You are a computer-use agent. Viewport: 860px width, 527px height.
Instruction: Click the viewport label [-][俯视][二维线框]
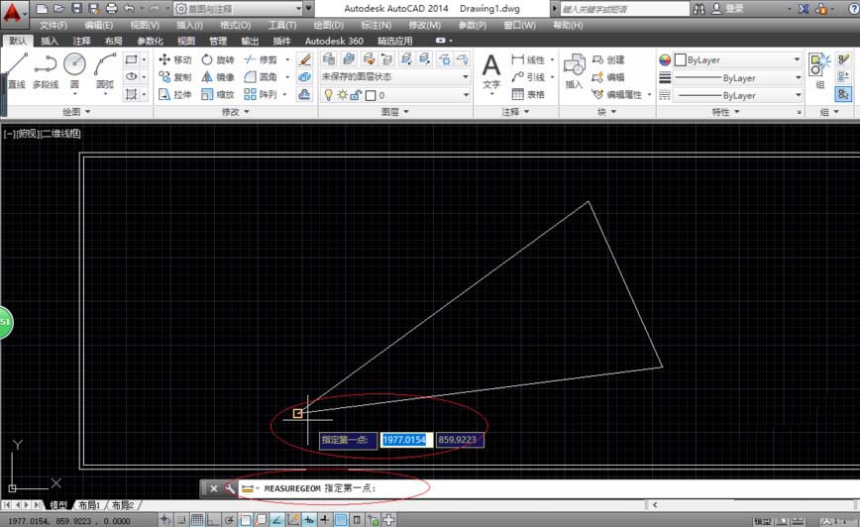(x=43, y=134)
